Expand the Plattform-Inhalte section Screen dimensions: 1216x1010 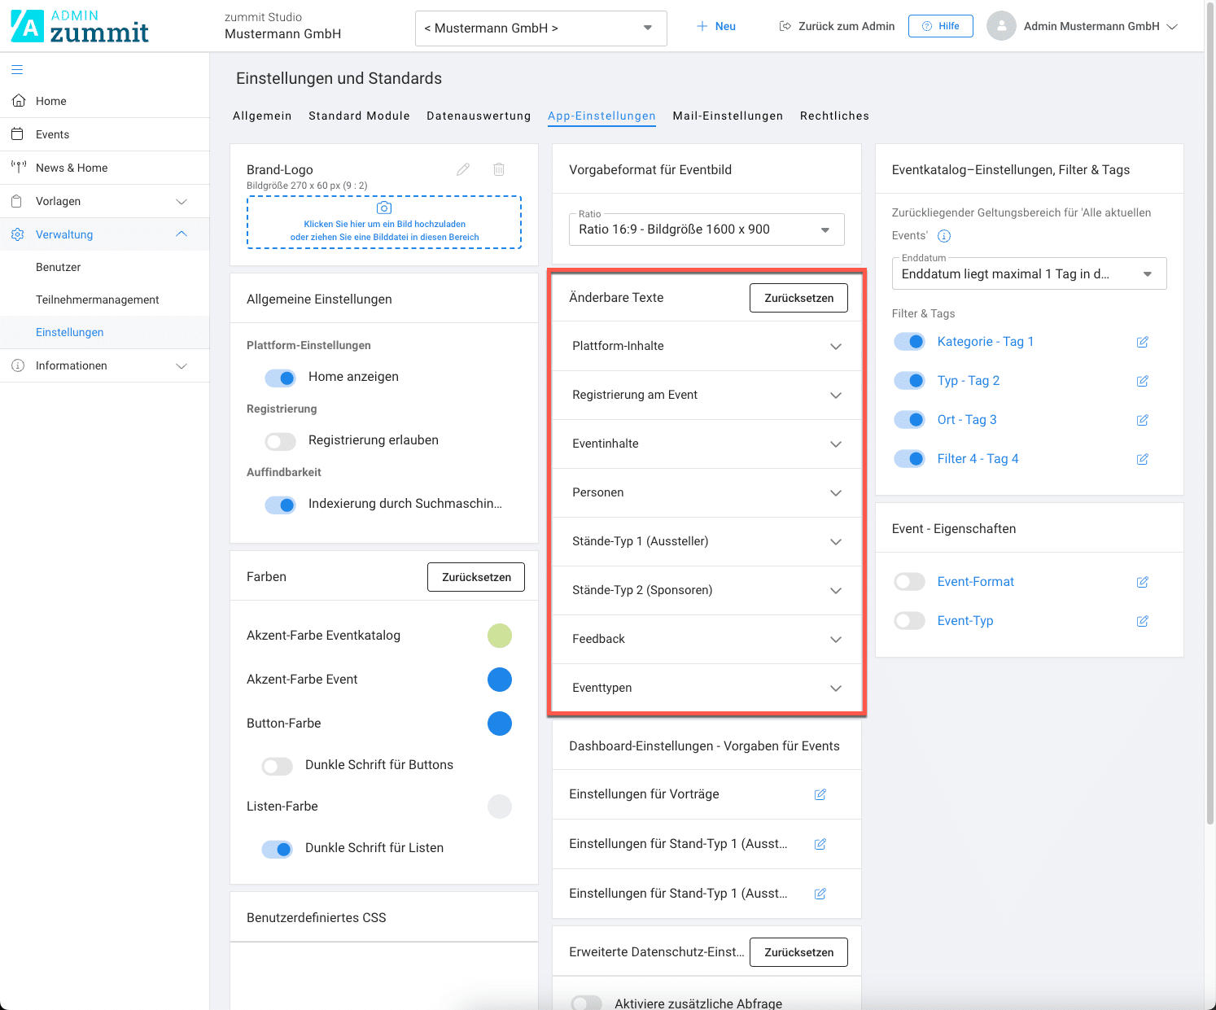(x=706, y=346)
